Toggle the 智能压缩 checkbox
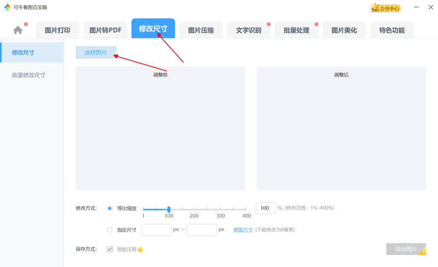This screenshot has height=267, width=438. click(x=110, y=249)
